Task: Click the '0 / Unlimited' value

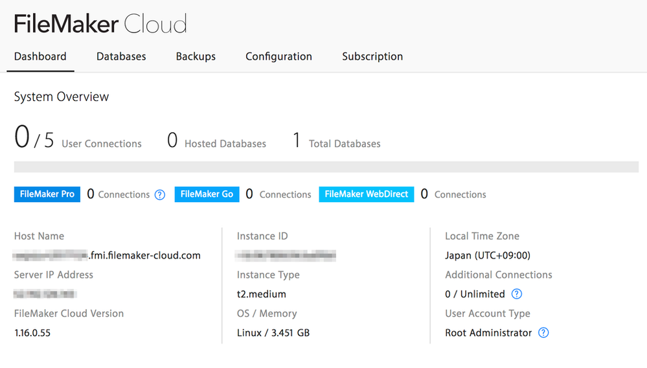Action: coord(475,294)
